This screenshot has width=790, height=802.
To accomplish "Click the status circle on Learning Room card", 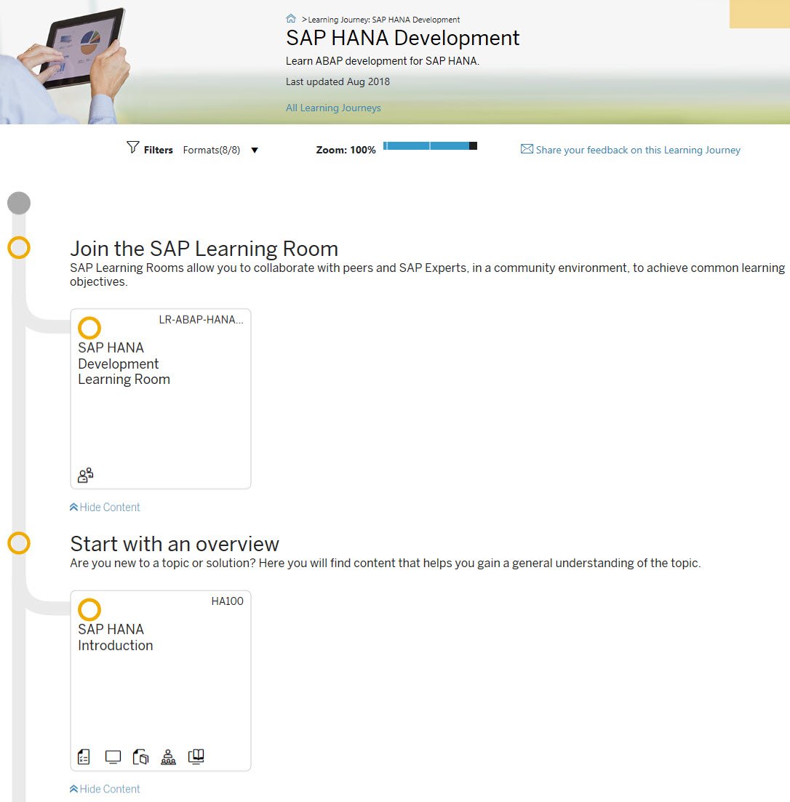I will [x=89, y=328].
